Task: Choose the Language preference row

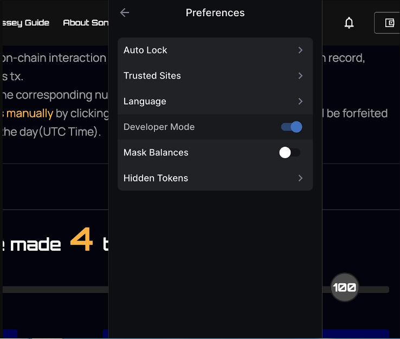Action: tap(215, 101)
